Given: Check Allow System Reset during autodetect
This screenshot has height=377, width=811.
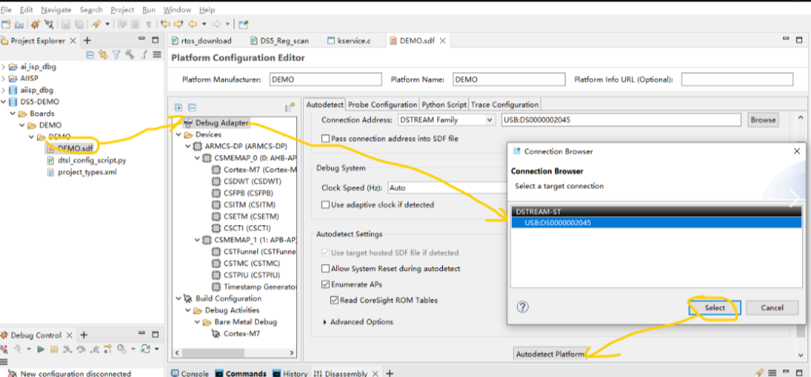Looking at the screenshot, I should click(x=326, y=269).
